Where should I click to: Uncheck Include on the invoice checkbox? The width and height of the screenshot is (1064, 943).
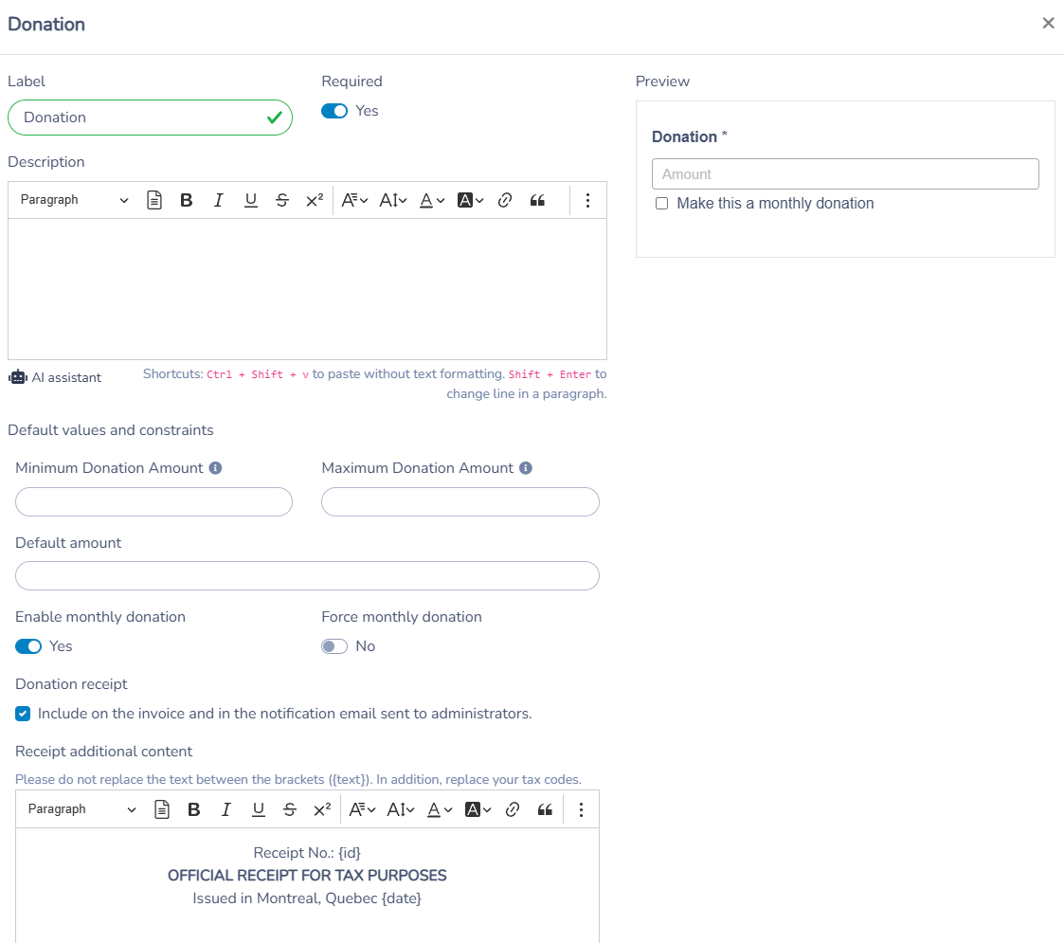pos(23,714)
